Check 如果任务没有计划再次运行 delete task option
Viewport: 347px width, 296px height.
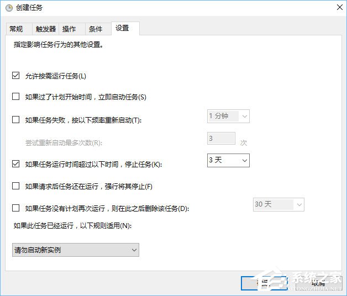[15, 208]
